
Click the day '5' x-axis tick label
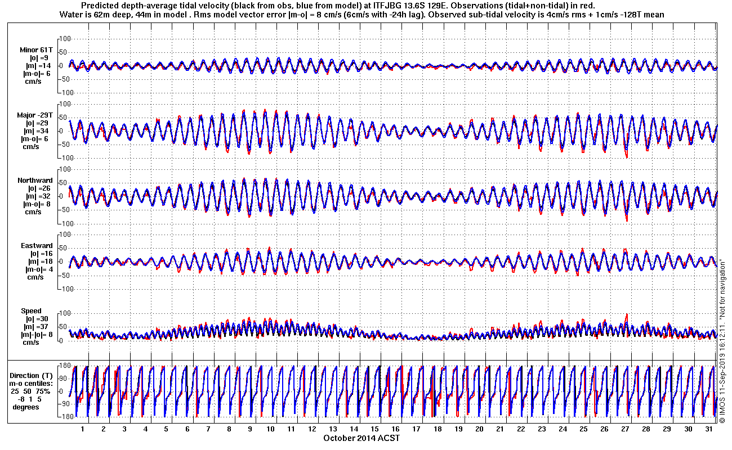click(166, 429)
